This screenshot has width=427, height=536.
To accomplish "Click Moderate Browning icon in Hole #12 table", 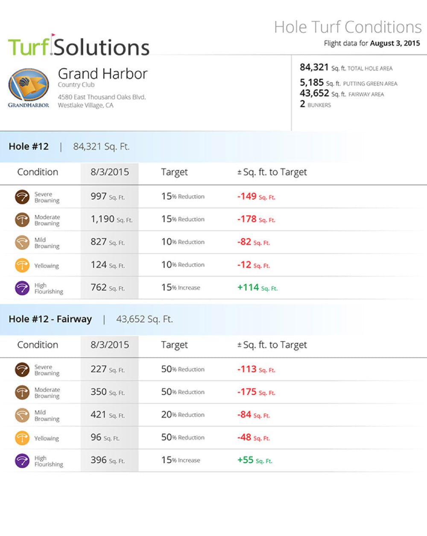I will [22, 220].
